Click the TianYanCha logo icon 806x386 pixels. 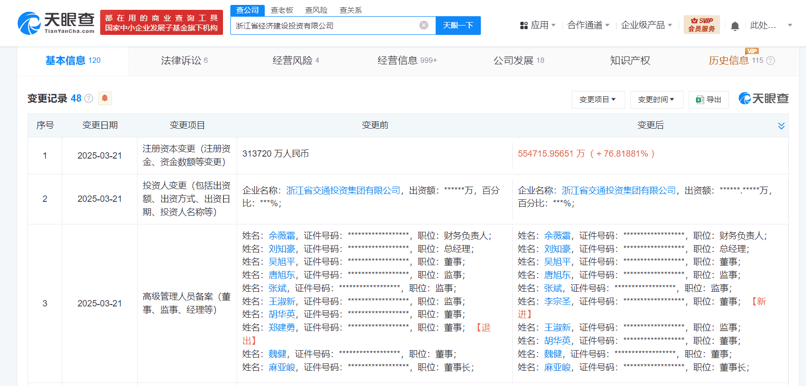coord(29,23)
